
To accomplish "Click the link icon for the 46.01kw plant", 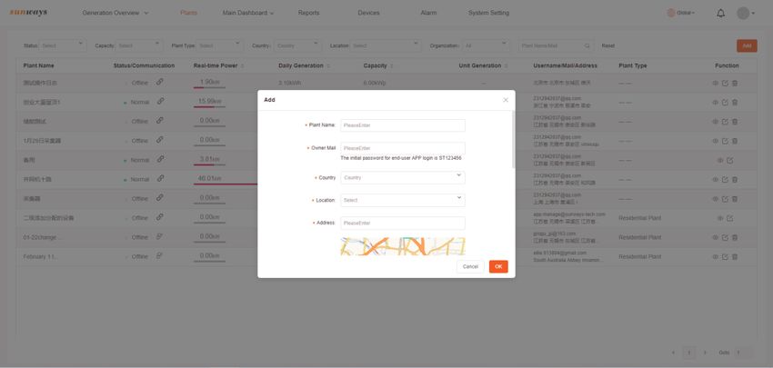I will click(160, 178).
